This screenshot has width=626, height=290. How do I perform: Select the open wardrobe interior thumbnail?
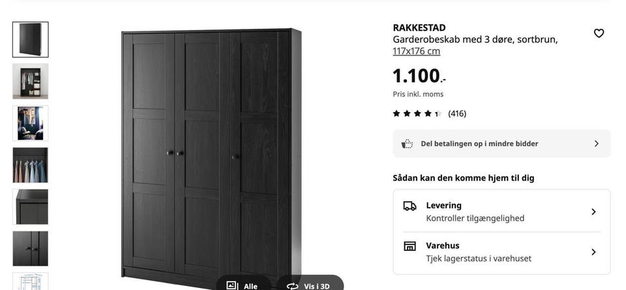point(31,81)
